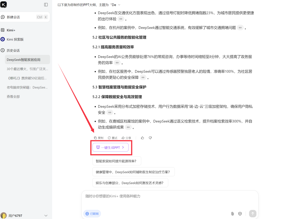Click the 5.3 智慧档案管理与数据安全保护 heading
287x219 pixels.
[x=119, y=87]
